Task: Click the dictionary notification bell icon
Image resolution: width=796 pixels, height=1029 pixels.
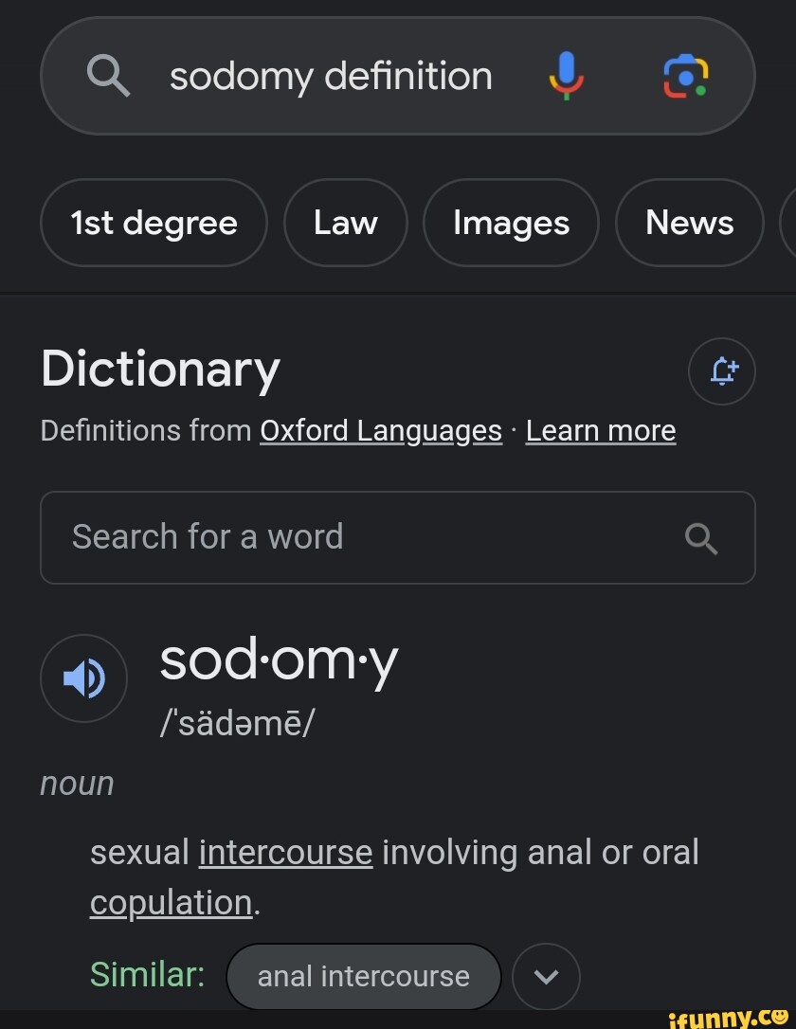Action: tap(722, 371)
